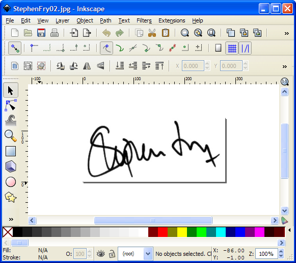This screenshot has height=263, width=296.
Task: Select the Node editing tool
Action: [x=11, y=105]
